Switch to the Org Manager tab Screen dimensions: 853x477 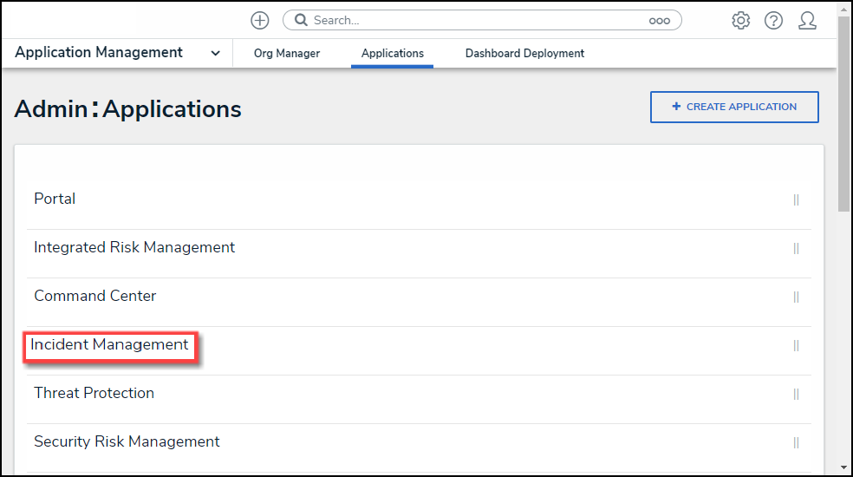tap(287, 53)
